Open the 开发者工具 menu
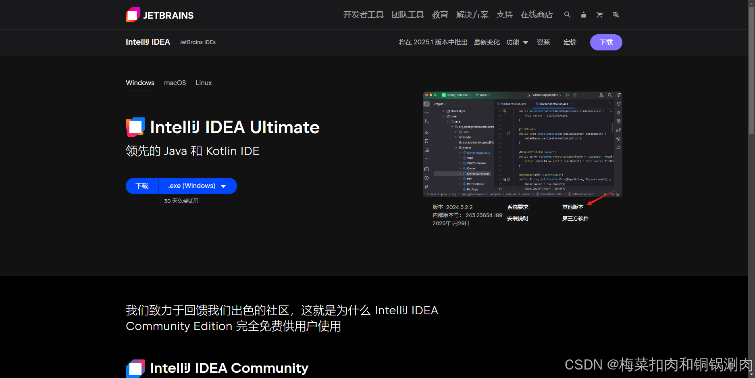 363,15
